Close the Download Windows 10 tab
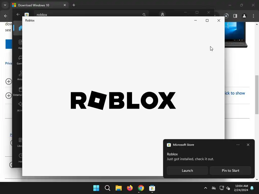Image resolution: width=259 pixels, height=194 pixels. [65, 5]
